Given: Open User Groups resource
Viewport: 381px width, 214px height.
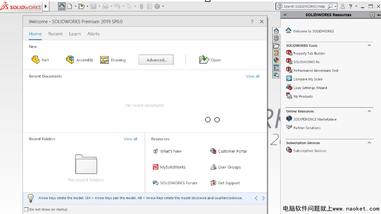Looking at the screenshot, I should (x=226, y=167).
